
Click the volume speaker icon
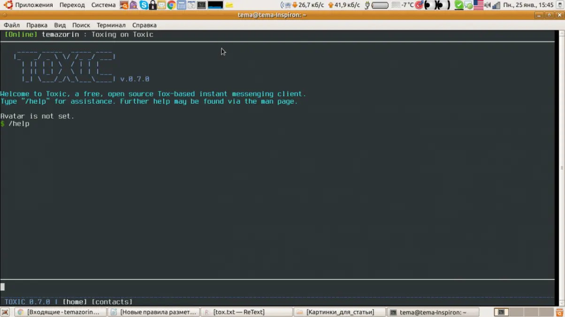point(488,5)
